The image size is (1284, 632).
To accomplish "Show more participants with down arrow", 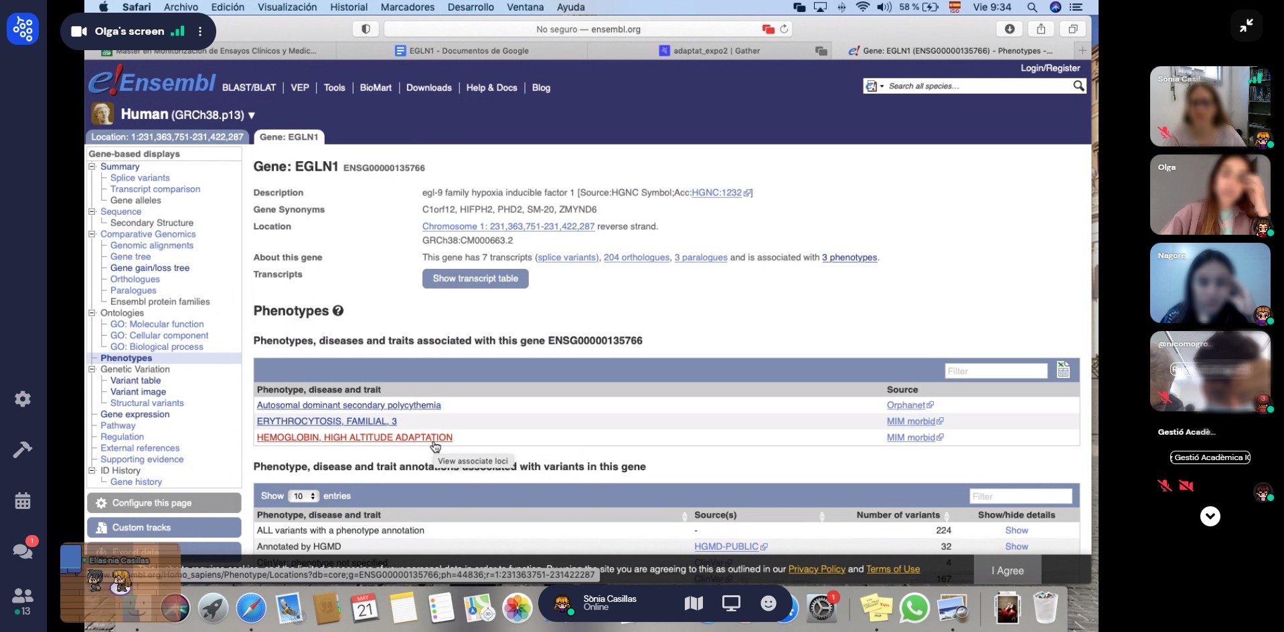I will tap(1210, 516).
